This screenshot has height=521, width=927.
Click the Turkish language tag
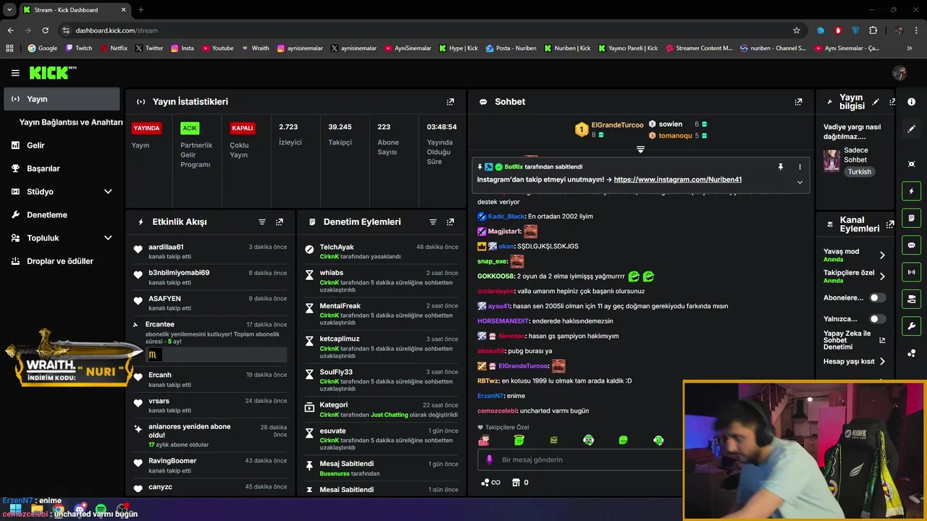pyautogui.click(x=860, y=172)
